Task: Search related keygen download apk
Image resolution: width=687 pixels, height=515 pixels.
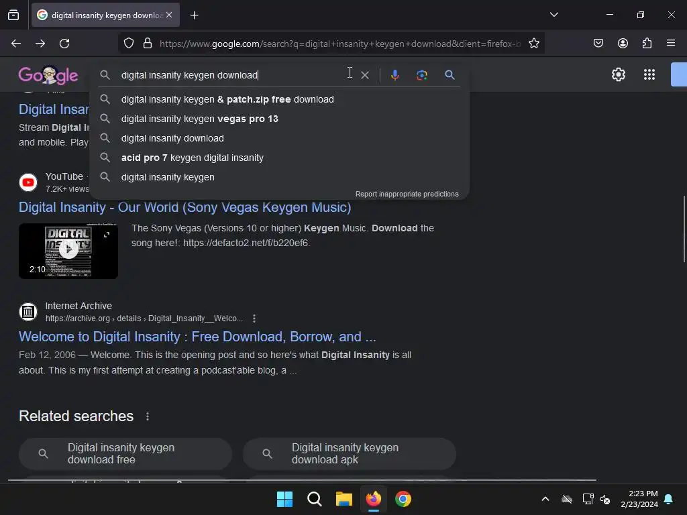Action: (x=349, y=454)
